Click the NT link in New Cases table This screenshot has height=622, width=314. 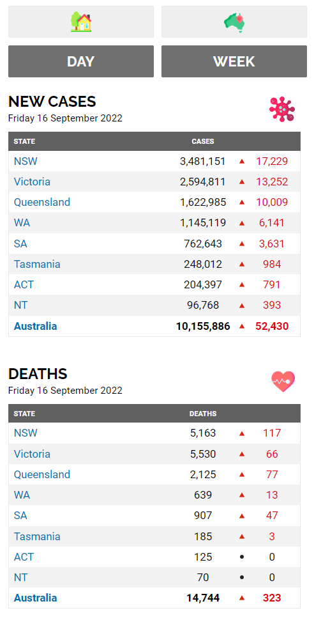(20, 306)
